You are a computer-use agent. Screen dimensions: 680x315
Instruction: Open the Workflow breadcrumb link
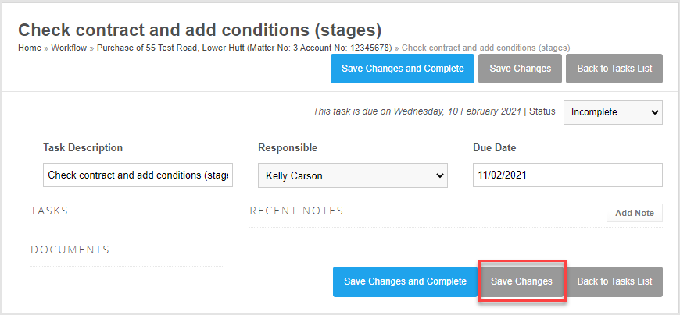tap(69, 48)
